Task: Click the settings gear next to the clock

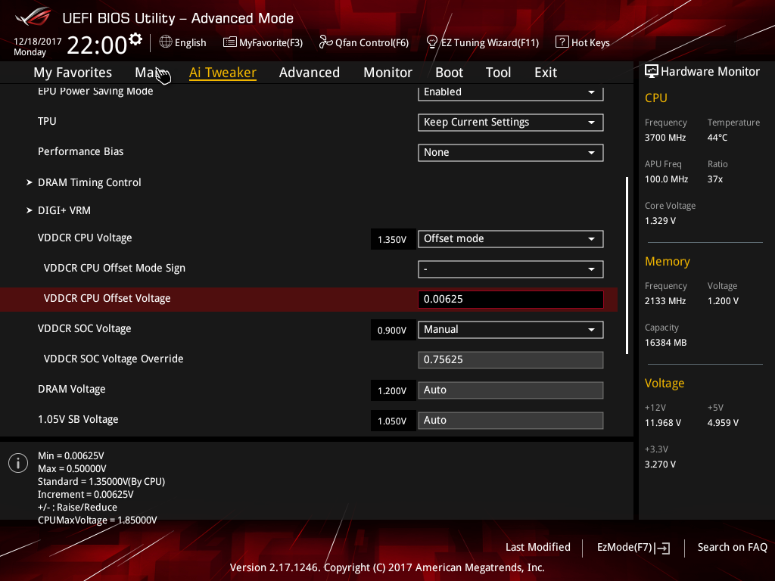Action: click(x=135, y=39)
